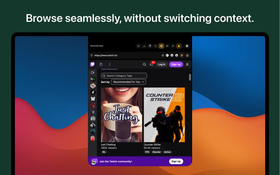Select the Shooter tag
The height and width of the screenshot is (175, 280).
(157, 152)
